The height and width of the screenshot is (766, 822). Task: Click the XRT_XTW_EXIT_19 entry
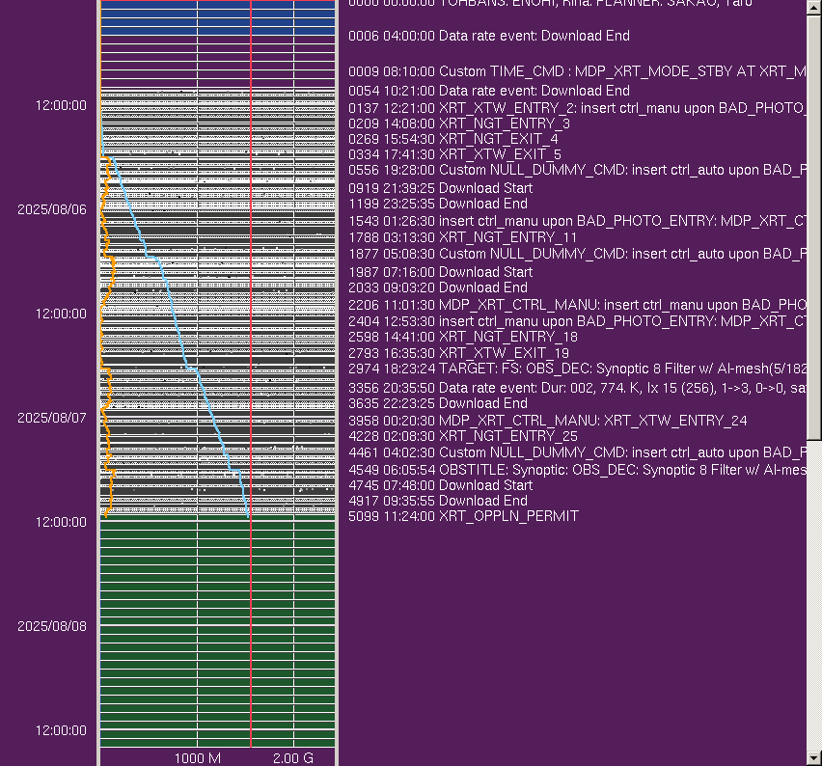pos(458,353)
